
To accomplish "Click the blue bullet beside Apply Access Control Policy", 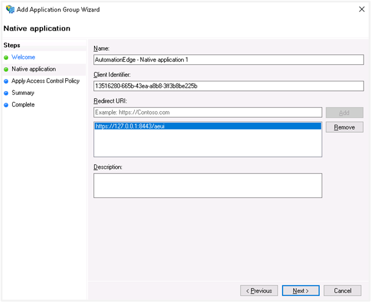I will point(6,81).
